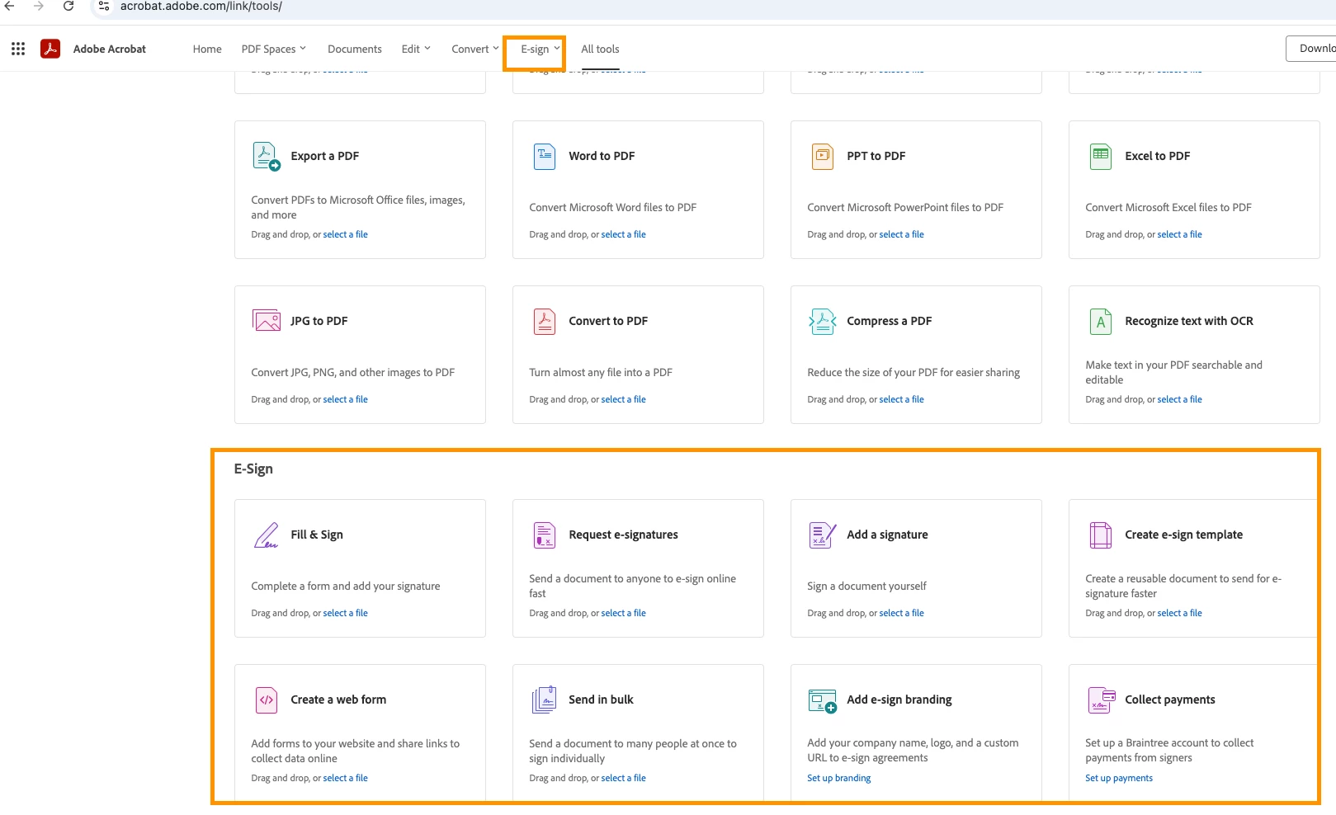
Task: Go to the All tools tab
Action: (x=600, y=49)
